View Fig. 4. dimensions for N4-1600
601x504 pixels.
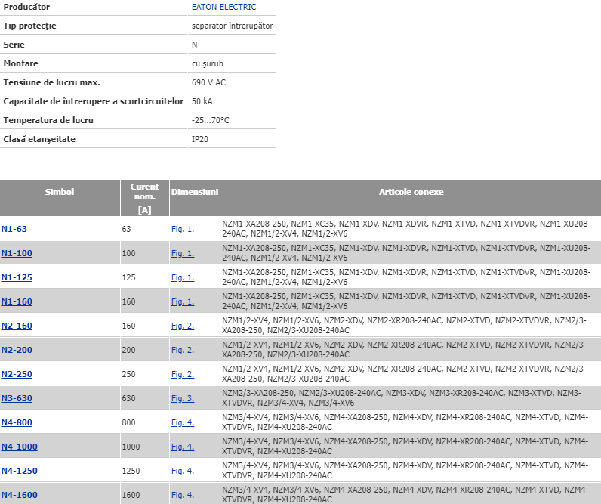pyautogui.click(x=183, y=495)
